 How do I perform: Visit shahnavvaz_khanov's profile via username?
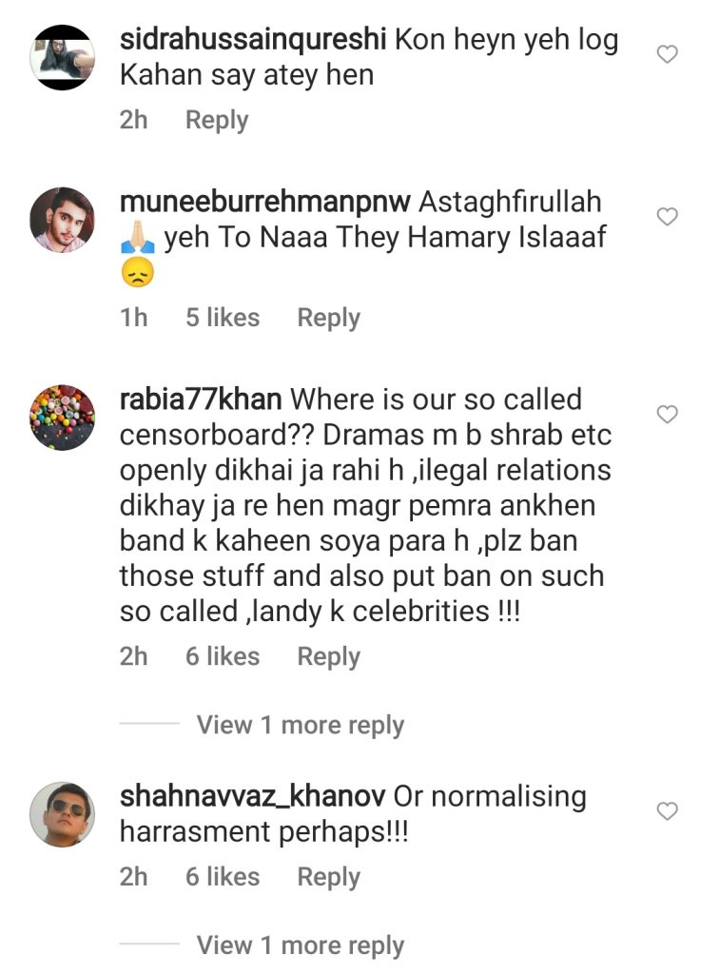point(252,796)
